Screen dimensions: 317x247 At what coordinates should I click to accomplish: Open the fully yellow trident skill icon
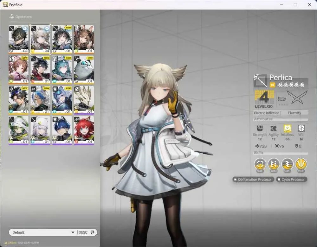pos(301,164)
